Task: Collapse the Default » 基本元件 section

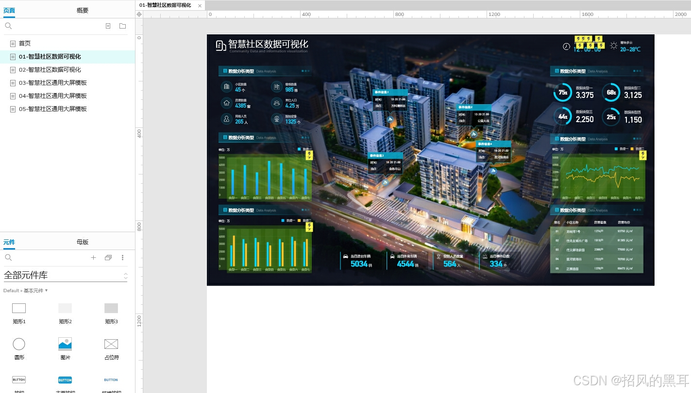Action: (26, 291)
